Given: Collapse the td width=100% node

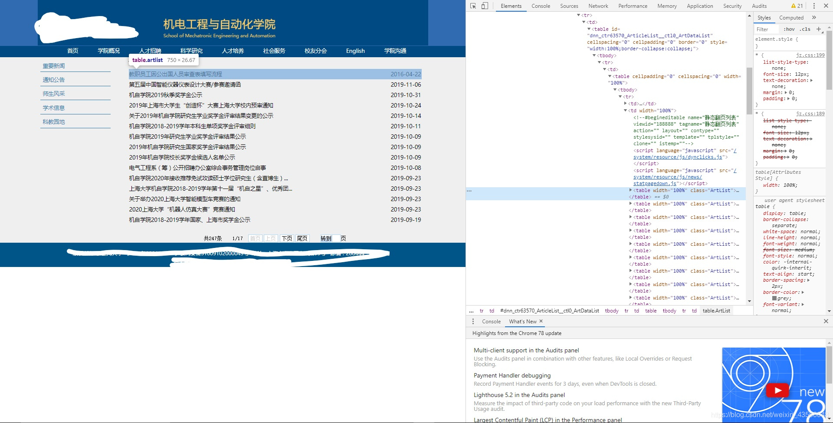Looking at the screenshot, I should coord(625,111).
